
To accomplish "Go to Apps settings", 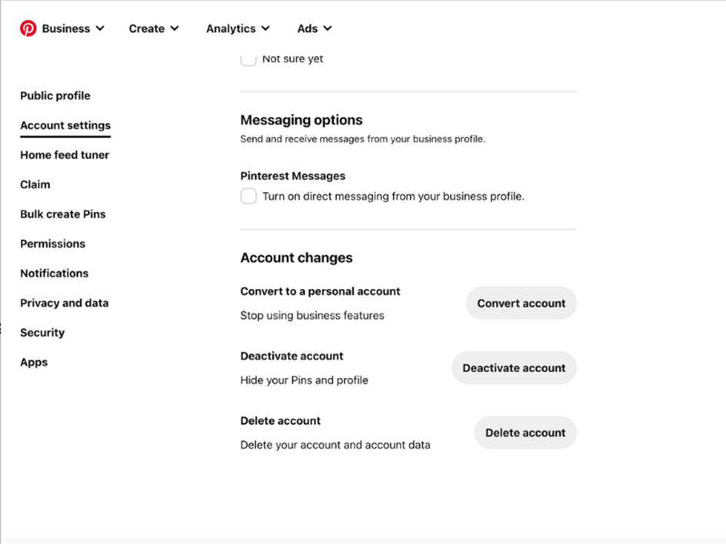I will tap(34, 362).
